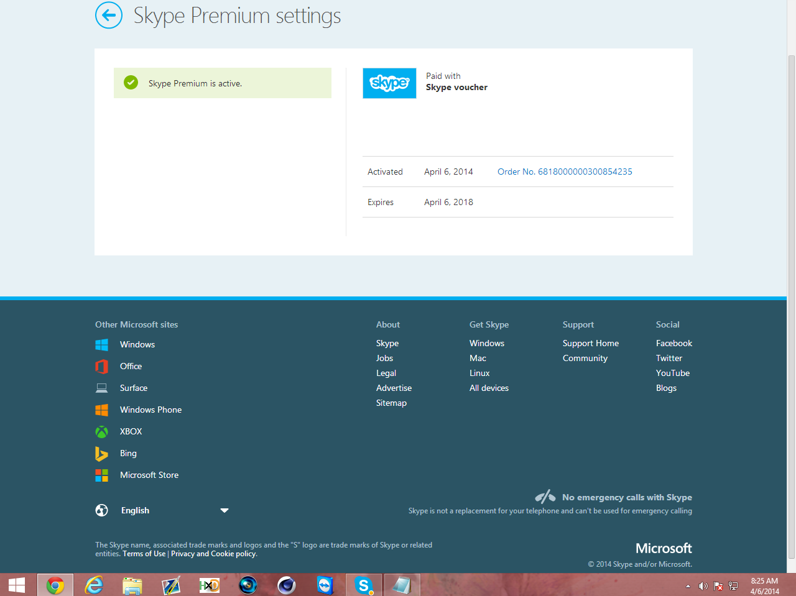
Task: Open the Bing link
Action: [128, 453]
